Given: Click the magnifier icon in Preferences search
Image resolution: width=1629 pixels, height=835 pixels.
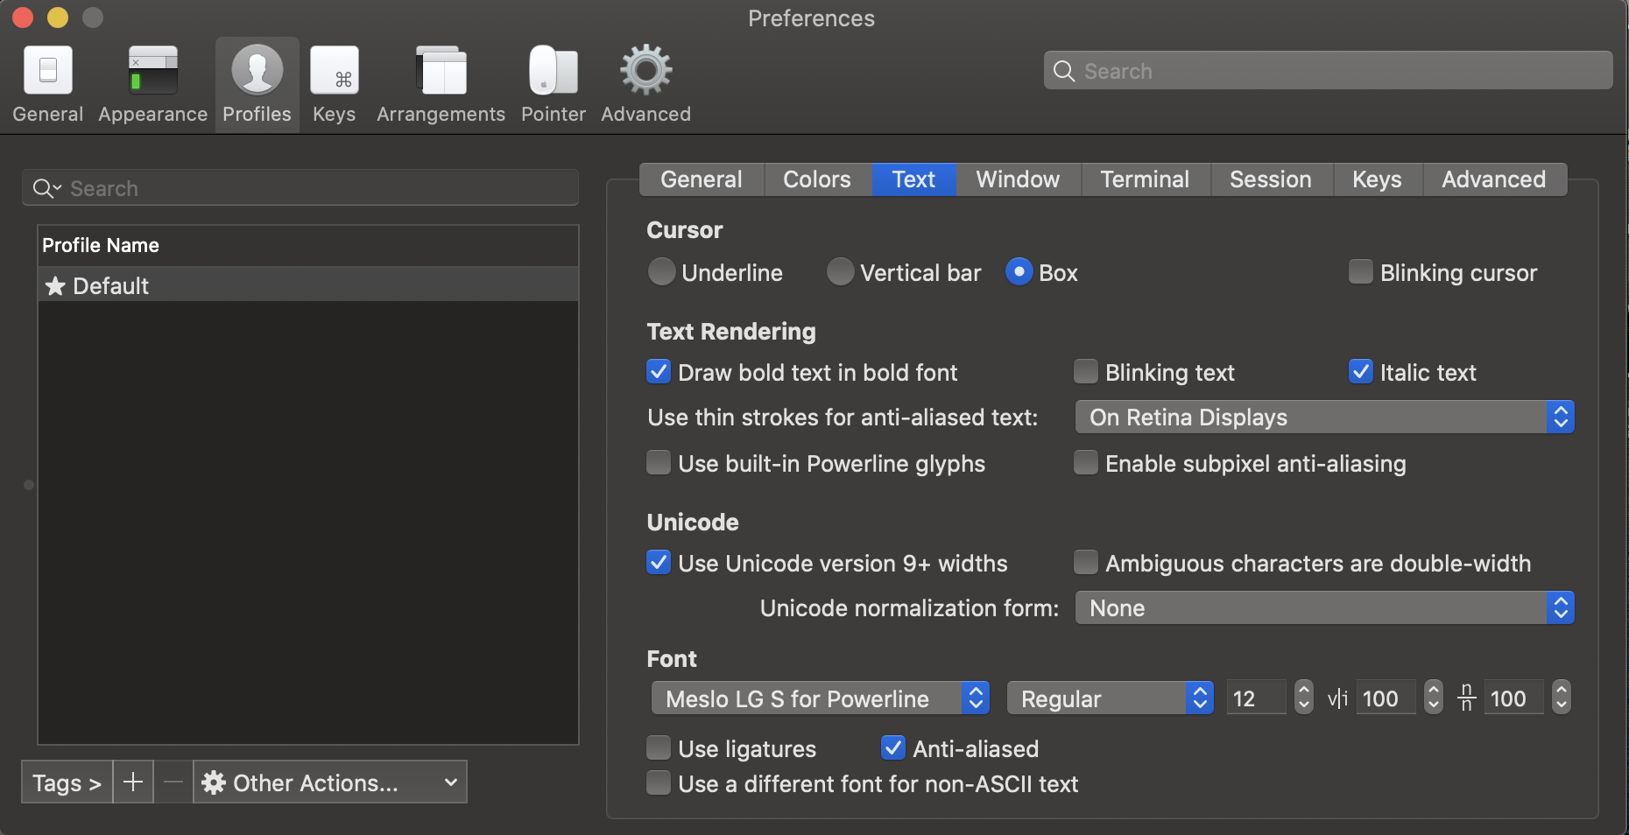Looking at the screenshot, I should point(1064,71).
